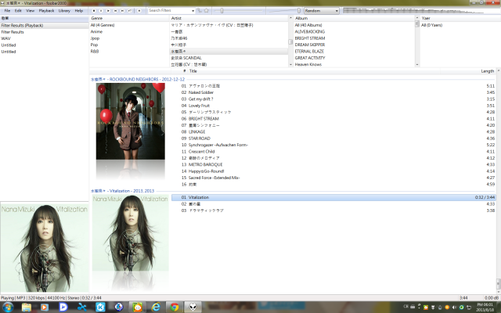The height and width of the screenshot is (313, 501).
Task: Click the round button after toolbar separator
Action: click(x=139, y=10)
